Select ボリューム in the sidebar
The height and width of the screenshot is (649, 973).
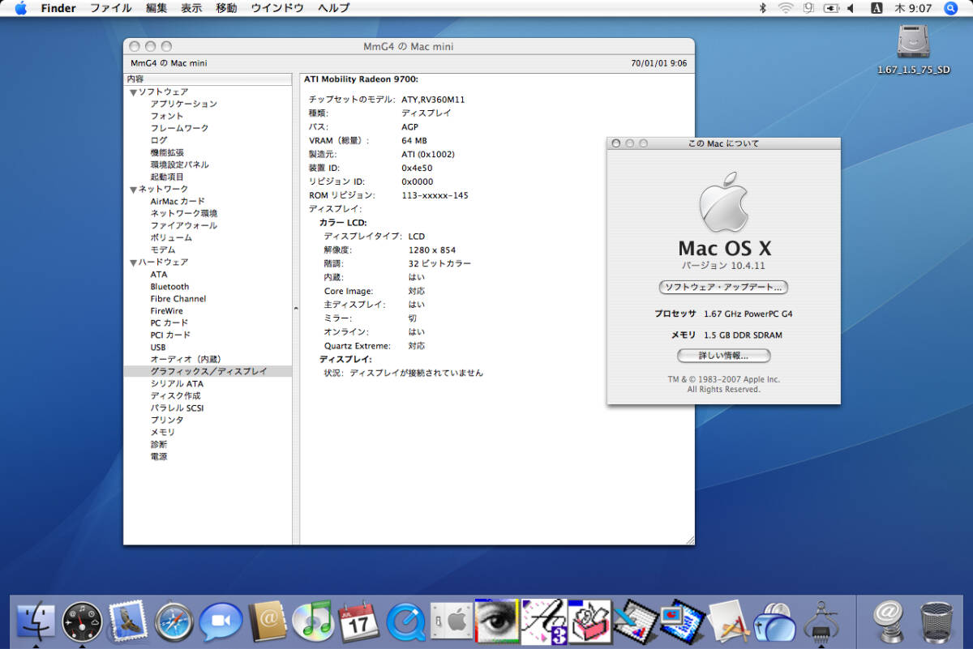[x=171, y=237]
